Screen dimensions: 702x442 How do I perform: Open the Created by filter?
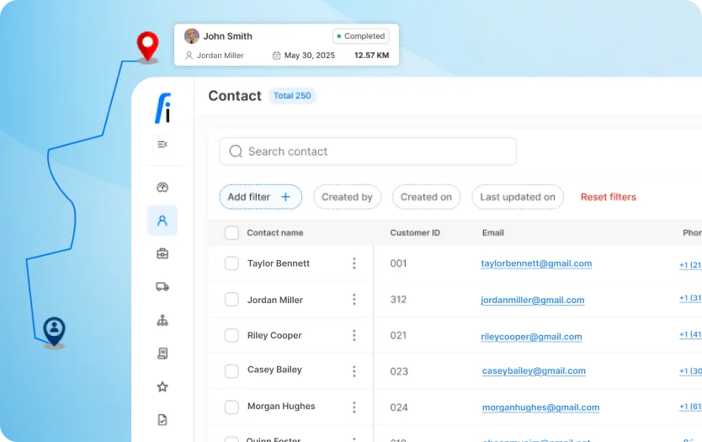click(347, 197)
